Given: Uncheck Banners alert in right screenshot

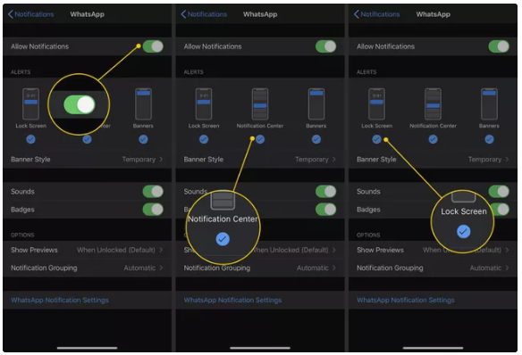Looking at the screenshot, I should point(489,139).
